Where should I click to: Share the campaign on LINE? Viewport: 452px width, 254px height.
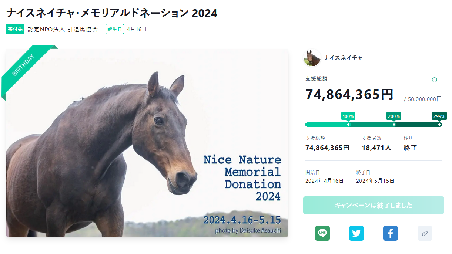[322, 233]
